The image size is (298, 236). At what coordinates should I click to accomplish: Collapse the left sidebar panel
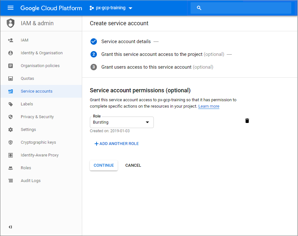click(10, 227)
